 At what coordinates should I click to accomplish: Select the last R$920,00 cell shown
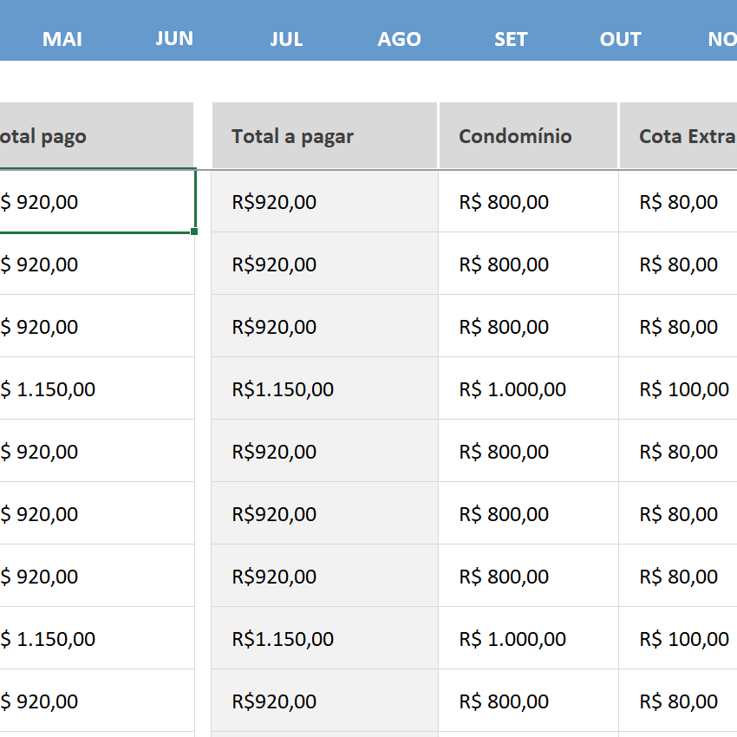tap(274, 701)
